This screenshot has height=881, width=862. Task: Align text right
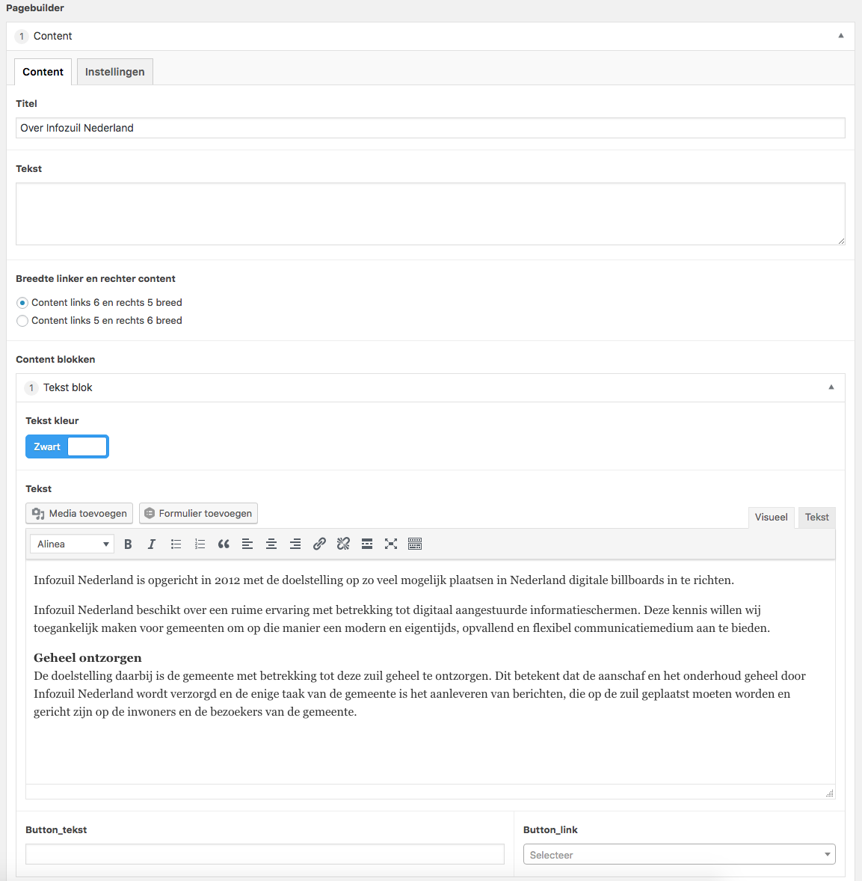[x=295, y=544]
